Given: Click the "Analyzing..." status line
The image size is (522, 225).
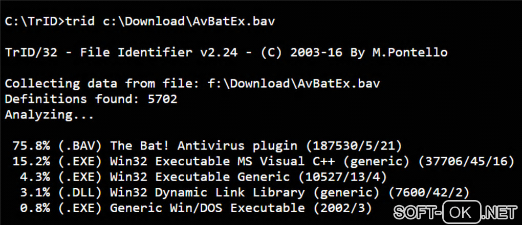Looking at the screenshot, I should [49, 115].
